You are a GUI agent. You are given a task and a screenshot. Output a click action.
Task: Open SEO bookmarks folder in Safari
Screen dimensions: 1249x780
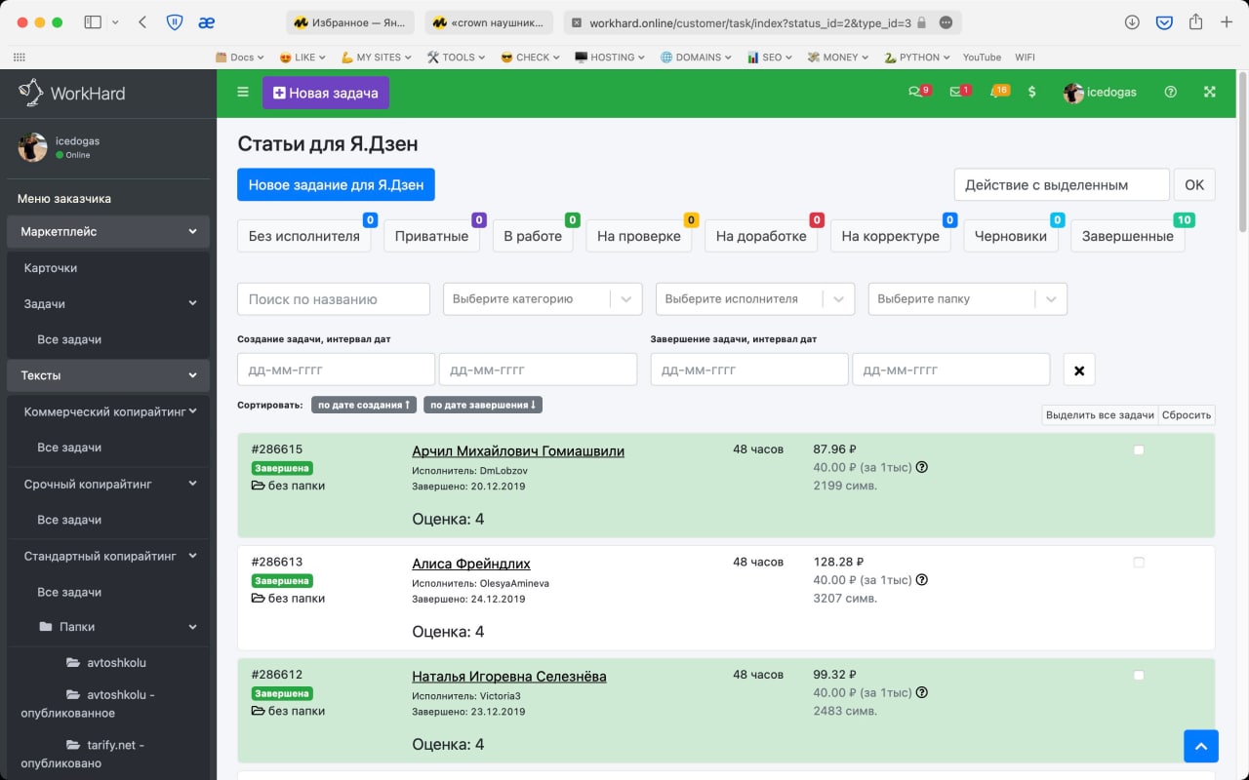(x=770, y=58)
